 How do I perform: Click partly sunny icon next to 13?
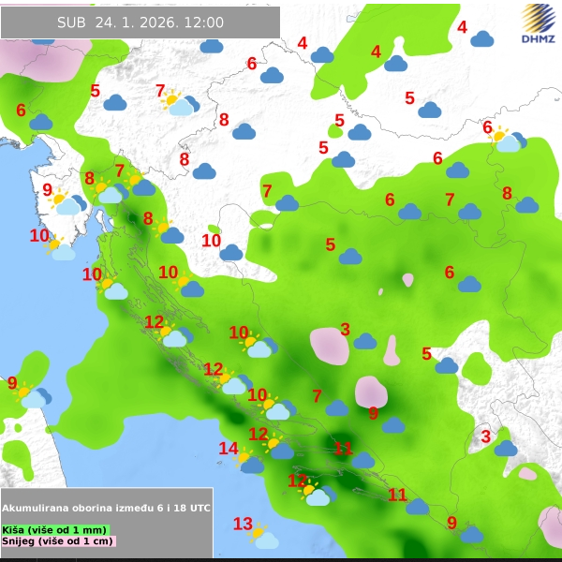point(264,537)
